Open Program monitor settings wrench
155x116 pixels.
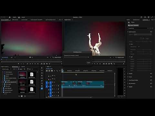click(116, 57)
